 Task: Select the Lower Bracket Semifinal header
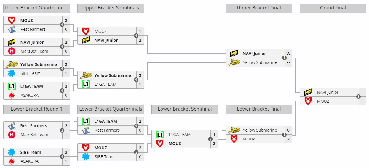click(x=185, y=109)
